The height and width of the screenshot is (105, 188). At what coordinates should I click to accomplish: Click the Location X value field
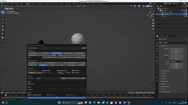click(176, 49)
